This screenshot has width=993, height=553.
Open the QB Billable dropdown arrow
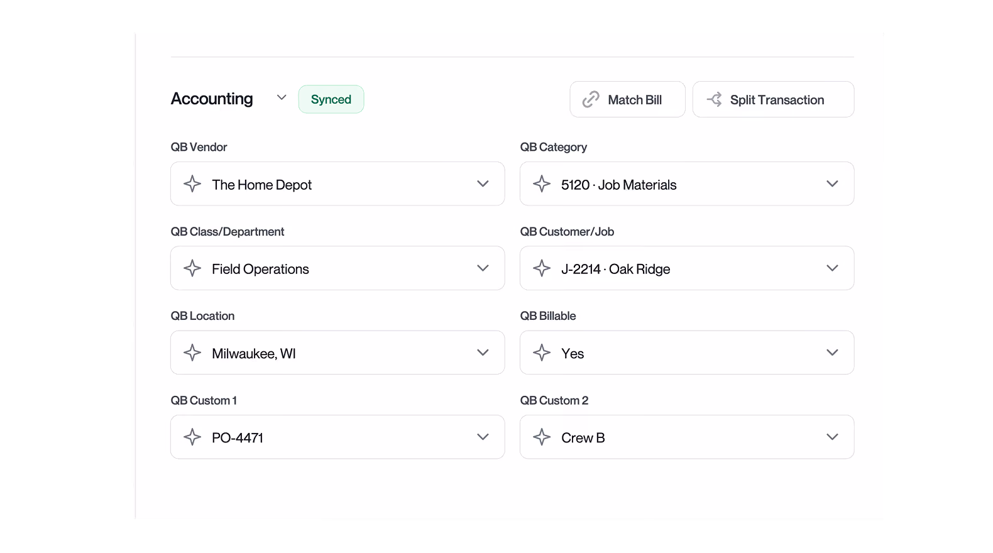coord(832,353)
